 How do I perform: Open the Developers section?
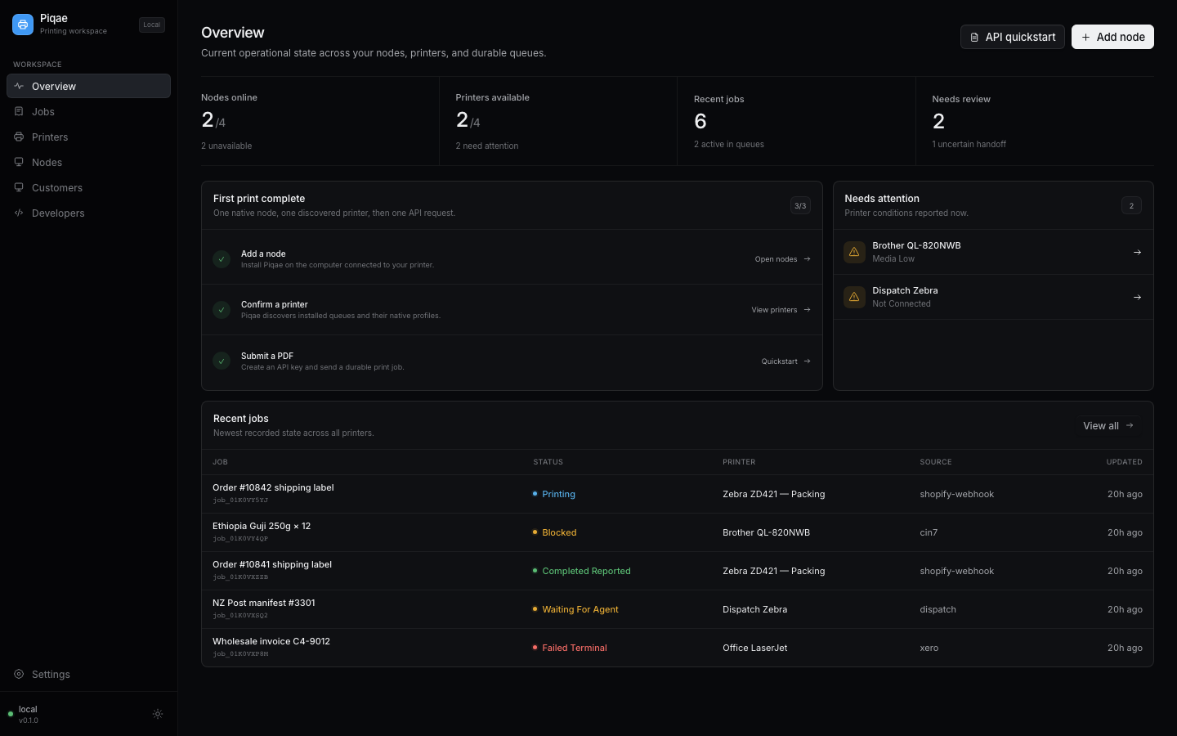pyautogui.click(x=88, y=213)
